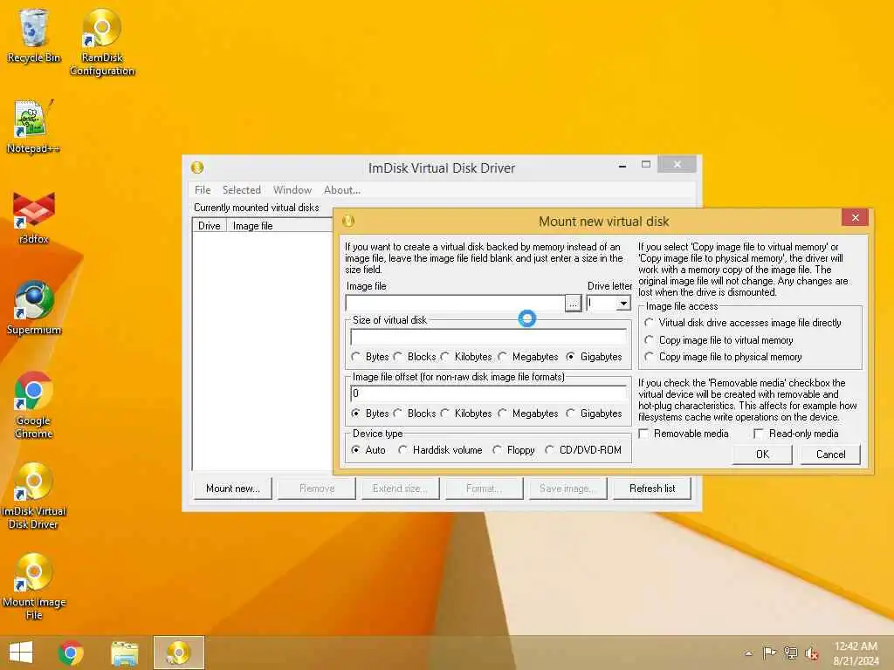
Task: Click the Image file column header
Action: [x=279, y=226]
